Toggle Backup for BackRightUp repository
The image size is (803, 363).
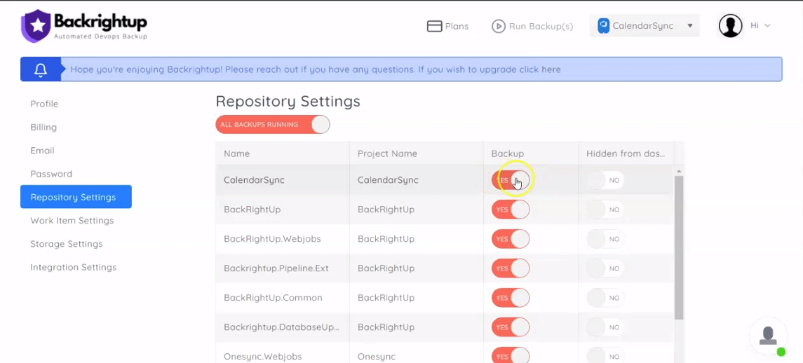[x=511, y=210]
